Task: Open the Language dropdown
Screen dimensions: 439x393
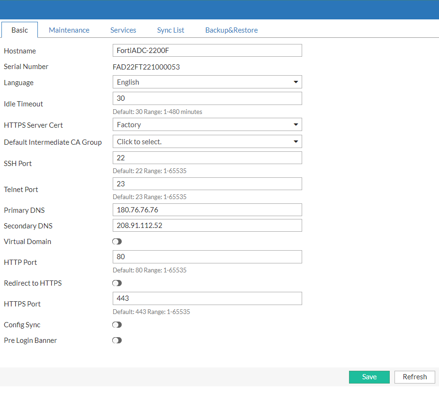Action: 207,82
